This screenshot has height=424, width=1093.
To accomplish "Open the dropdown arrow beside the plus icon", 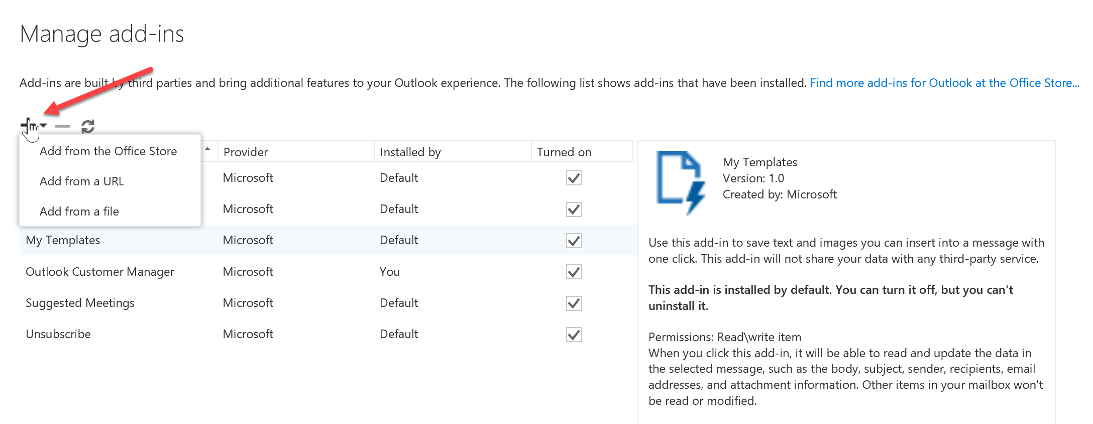I will [44, 125].
